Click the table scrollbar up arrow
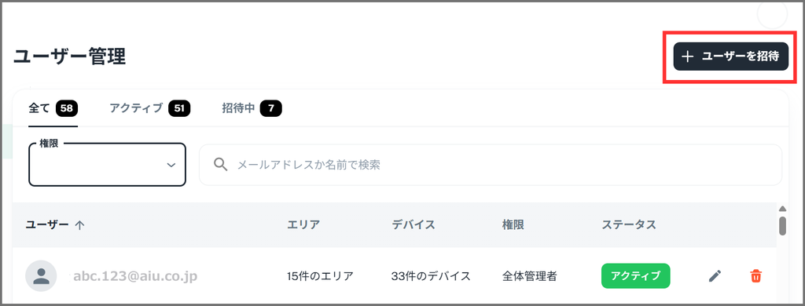Screen dimensions: 805x306 pyautogui.click(x=782, y=209)
